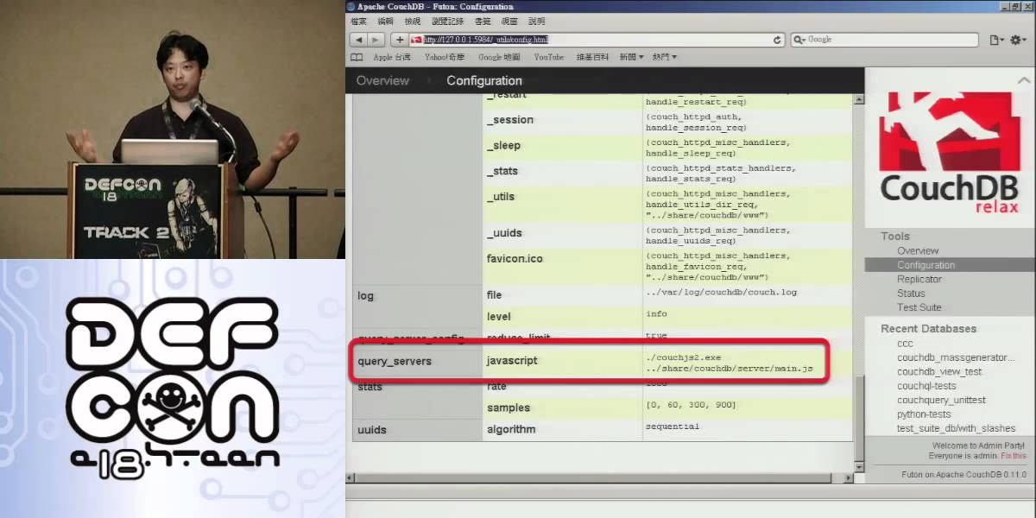The height and width of the screenshot is (518, 1036).
Task: Click the Overview breadcrumb in the header
Action: 382,80
